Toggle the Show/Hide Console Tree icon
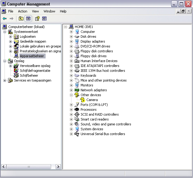The height and width of the screenshot is (178, 193). 28,19
